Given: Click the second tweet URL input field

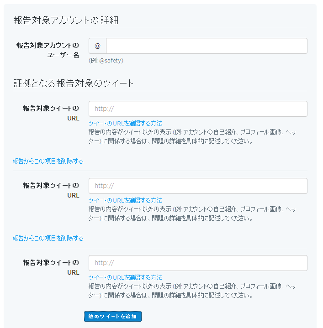Looking at the screenshot, I should [x=198, y=186].
